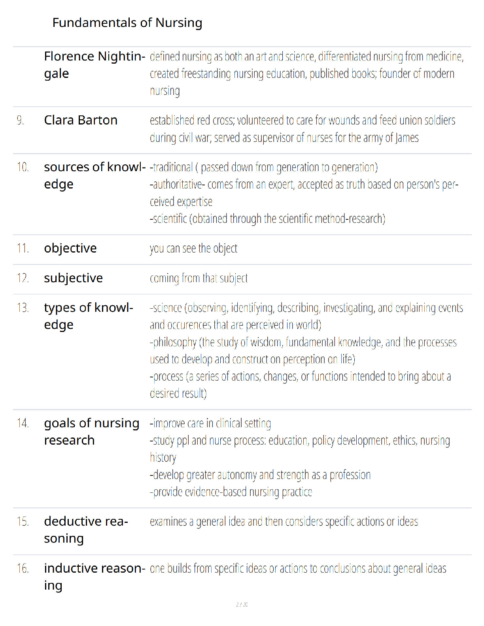Click item number 16
The image size is (484, 626).
coord(23,568)
